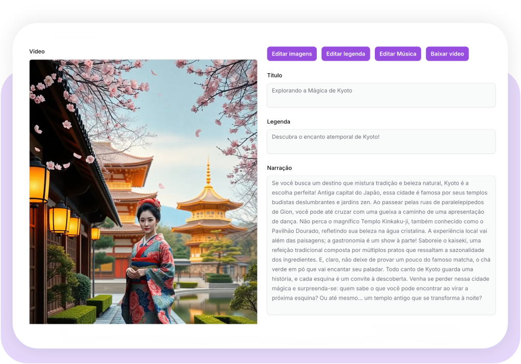Focus the Título input field
521x364 pixels.
[x=381, y=95]
